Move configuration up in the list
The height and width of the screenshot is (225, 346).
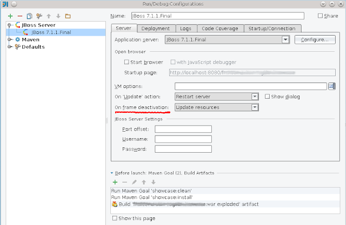[49, 16]
